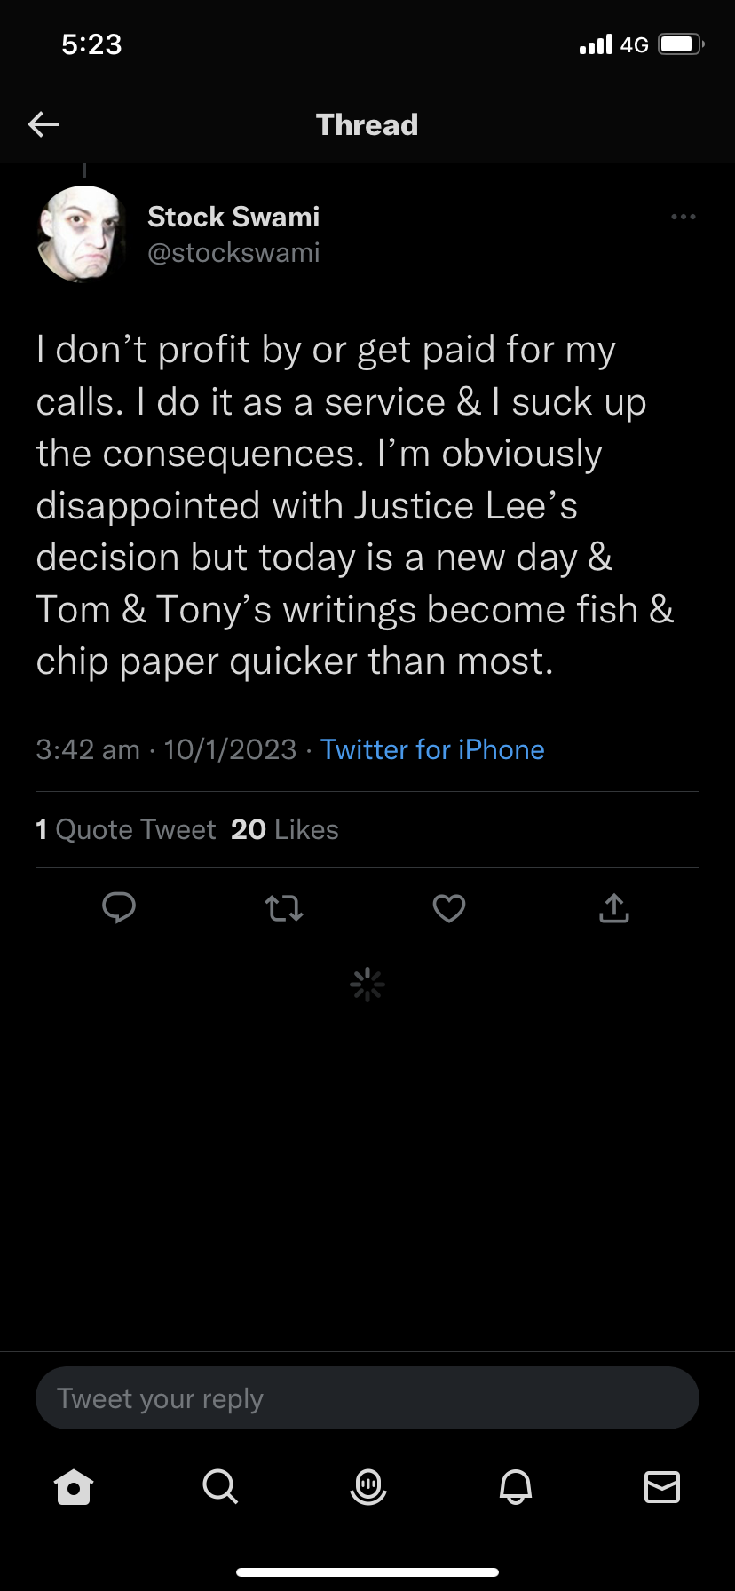The image size is (735, 1591).
Task: View the 1 Quote Tweet
Action: coord(126,829)
